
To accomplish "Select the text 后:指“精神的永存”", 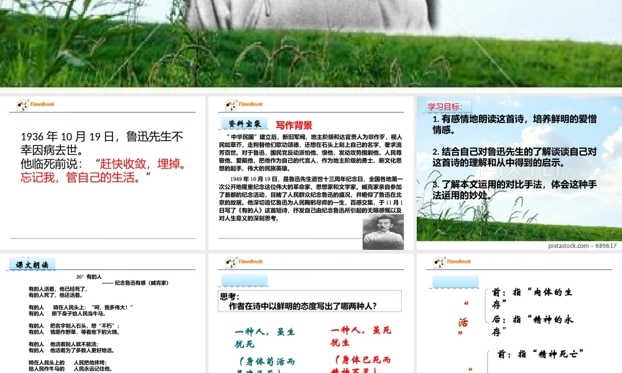I will pos(532,325).
